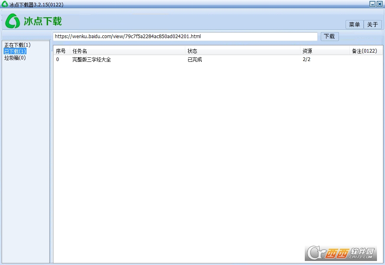The height and width of the screenshot is (265, 385).
Task: Click the 状态 column header
Action: coord(242,51)
